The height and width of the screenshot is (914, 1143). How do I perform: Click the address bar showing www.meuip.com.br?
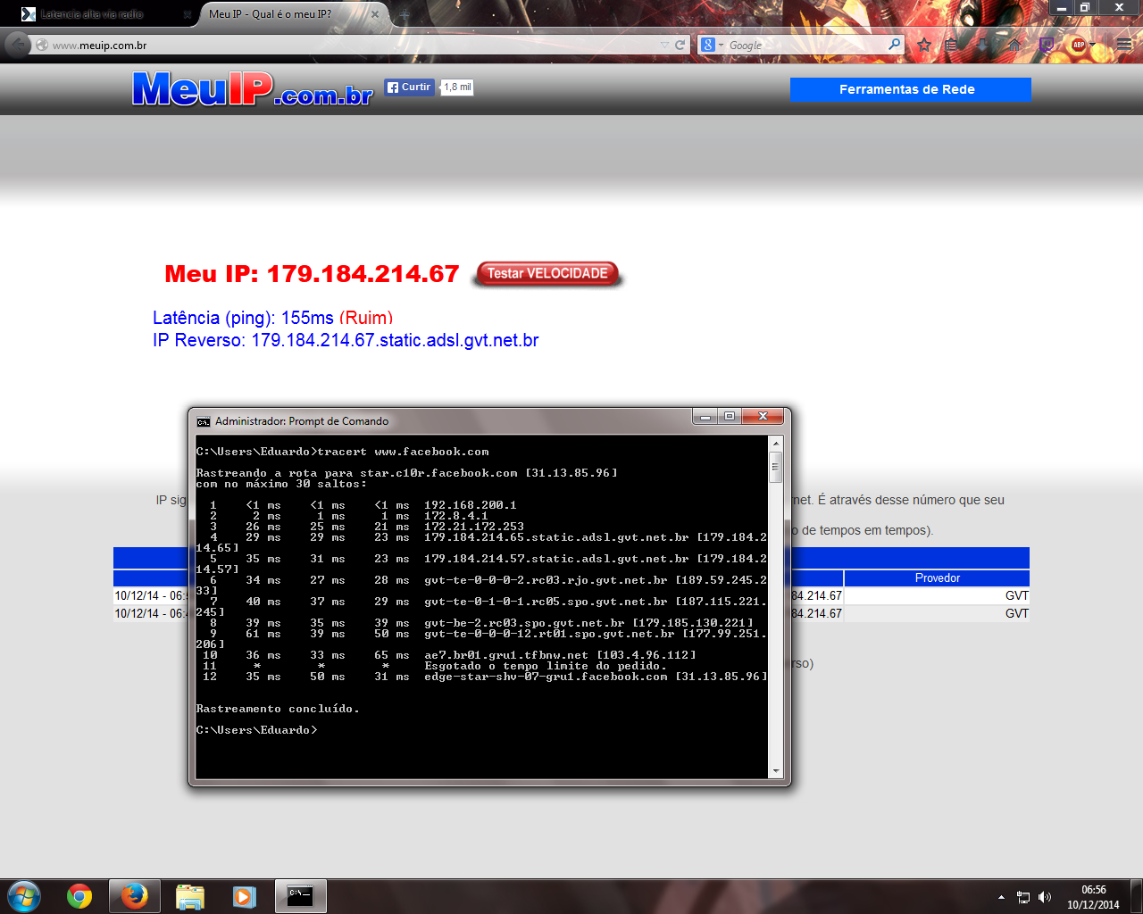(x=353, y=45)
